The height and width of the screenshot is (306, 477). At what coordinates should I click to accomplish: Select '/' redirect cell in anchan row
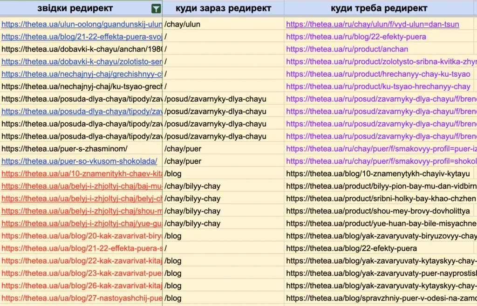click(x=223, y=49)
